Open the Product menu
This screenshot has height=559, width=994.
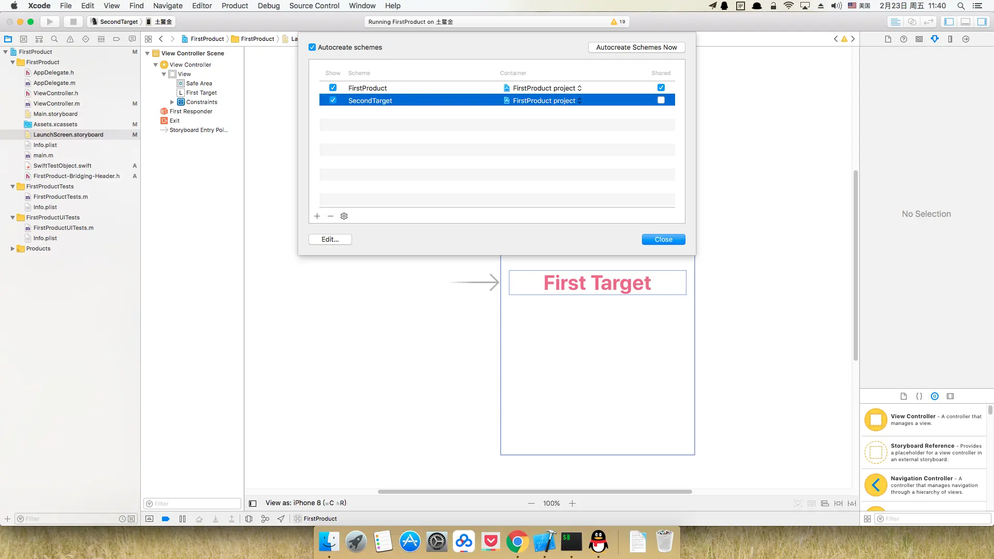click(235, 6)
